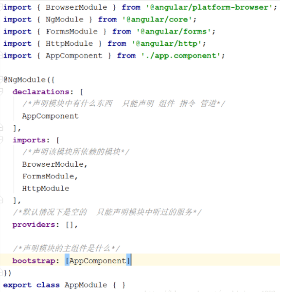This screenshot has height=292, width=282.
Task: Click the AppModule class name
Action: [86, 285]
